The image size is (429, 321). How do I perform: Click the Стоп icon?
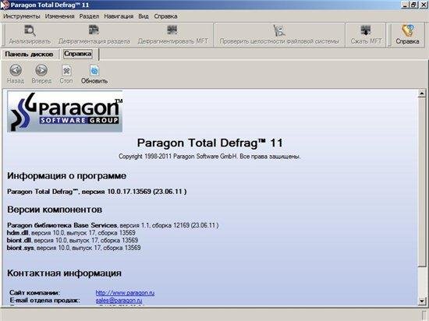pos(66,70)
